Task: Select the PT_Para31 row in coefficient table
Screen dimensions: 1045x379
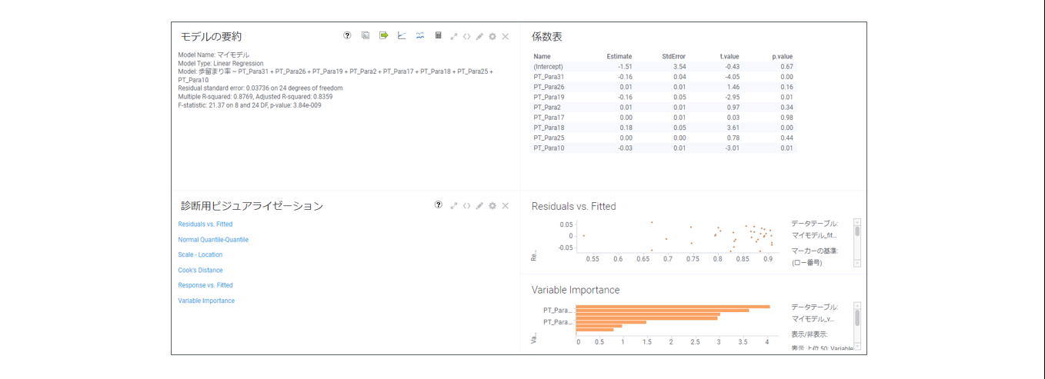Action: pos(663,77)
